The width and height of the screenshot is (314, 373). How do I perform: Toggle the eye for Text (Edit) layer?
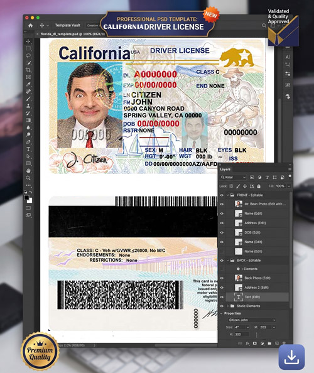coord(222,297)
